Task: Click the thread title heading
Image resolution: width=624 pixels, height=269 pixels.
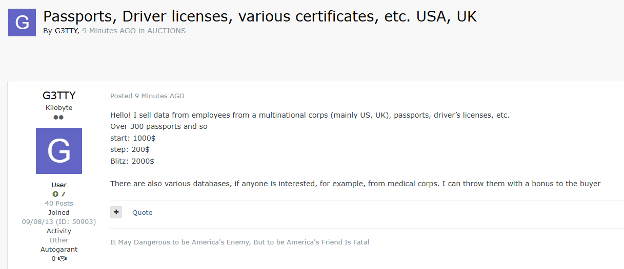Action: pyautogui.click(x=259, y=16)
